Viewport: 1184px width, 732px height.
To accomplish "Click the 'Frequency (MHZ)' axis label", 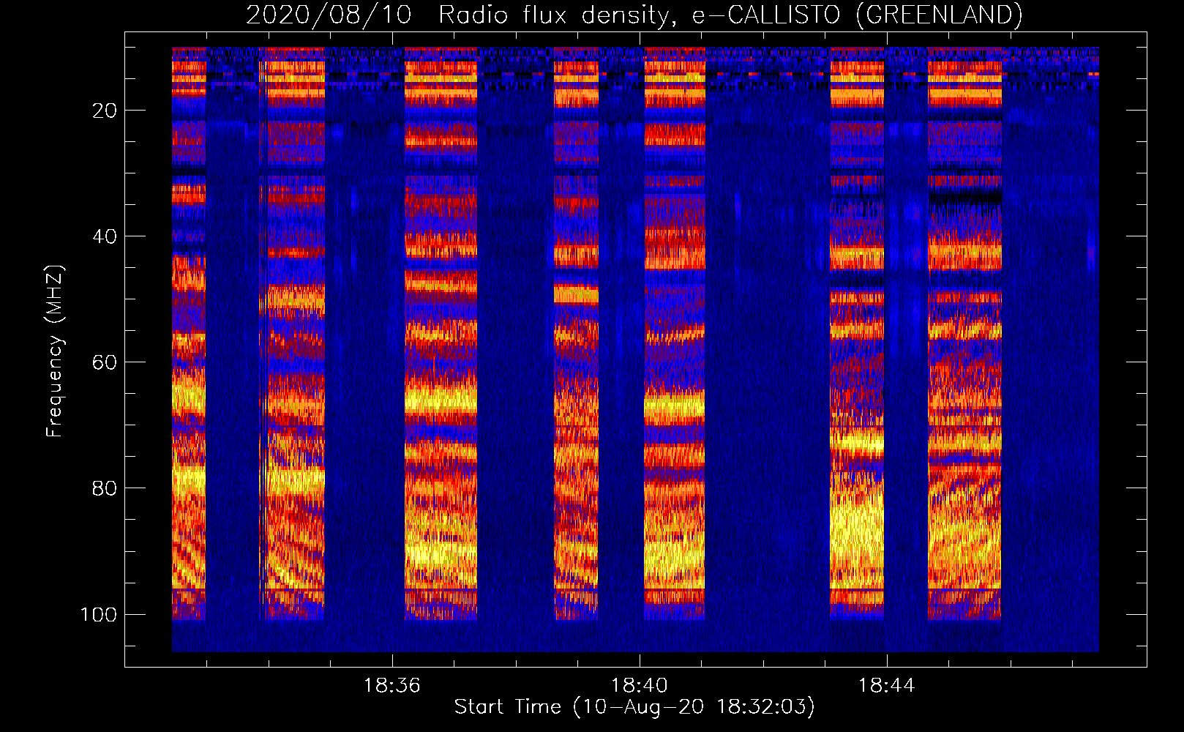I will pos(55,351).
